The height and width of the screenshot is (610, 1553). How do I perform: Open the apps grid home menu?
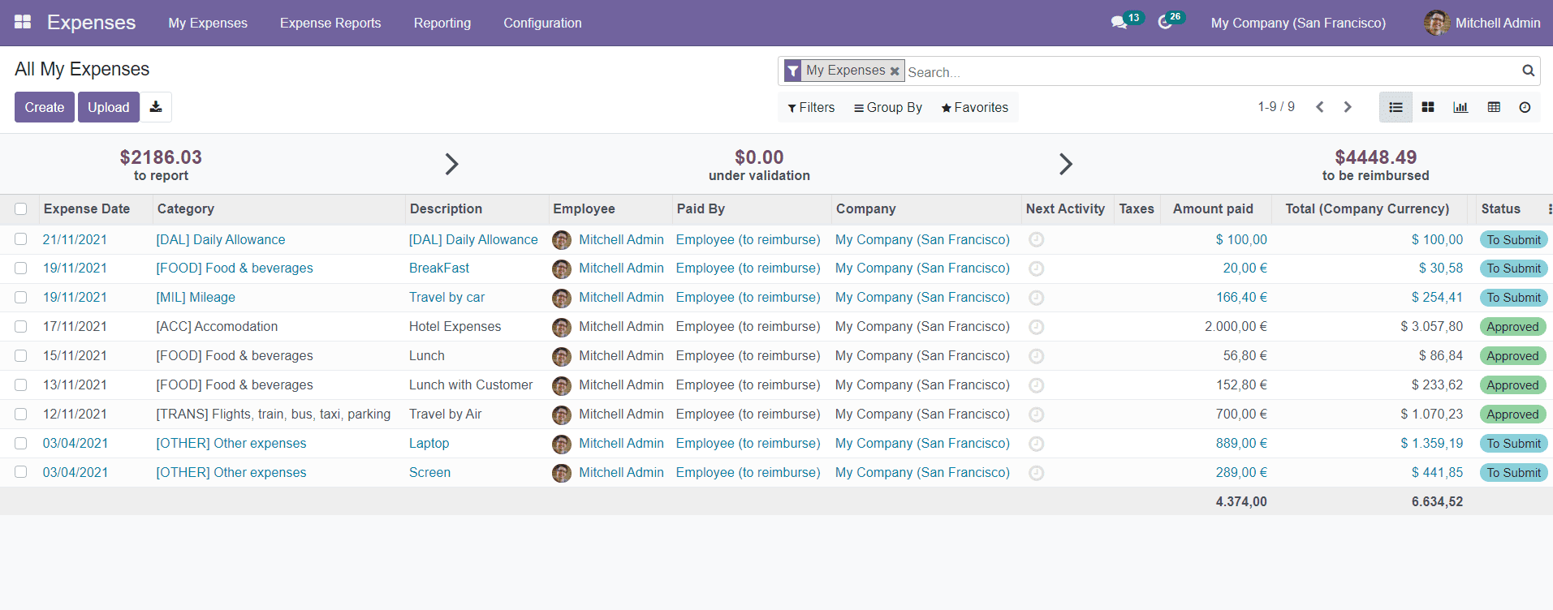tap(23, 22)
